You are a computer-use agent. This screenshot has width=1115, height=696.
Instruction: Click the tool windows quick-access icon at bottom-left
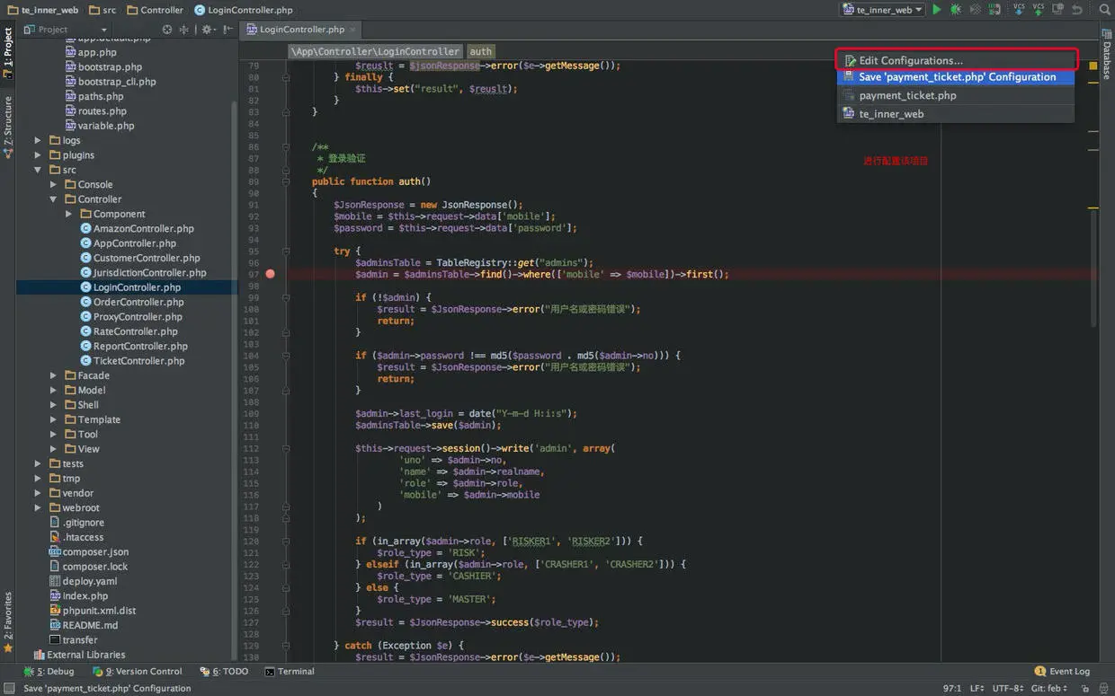(7, 688)
